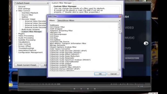Close the Add Filter dialog
The height and width of the screenshot is (94, 167).
point(120,16)
